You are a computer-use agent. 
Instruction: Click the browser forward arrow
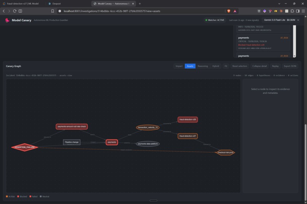[x=9, y=11]
